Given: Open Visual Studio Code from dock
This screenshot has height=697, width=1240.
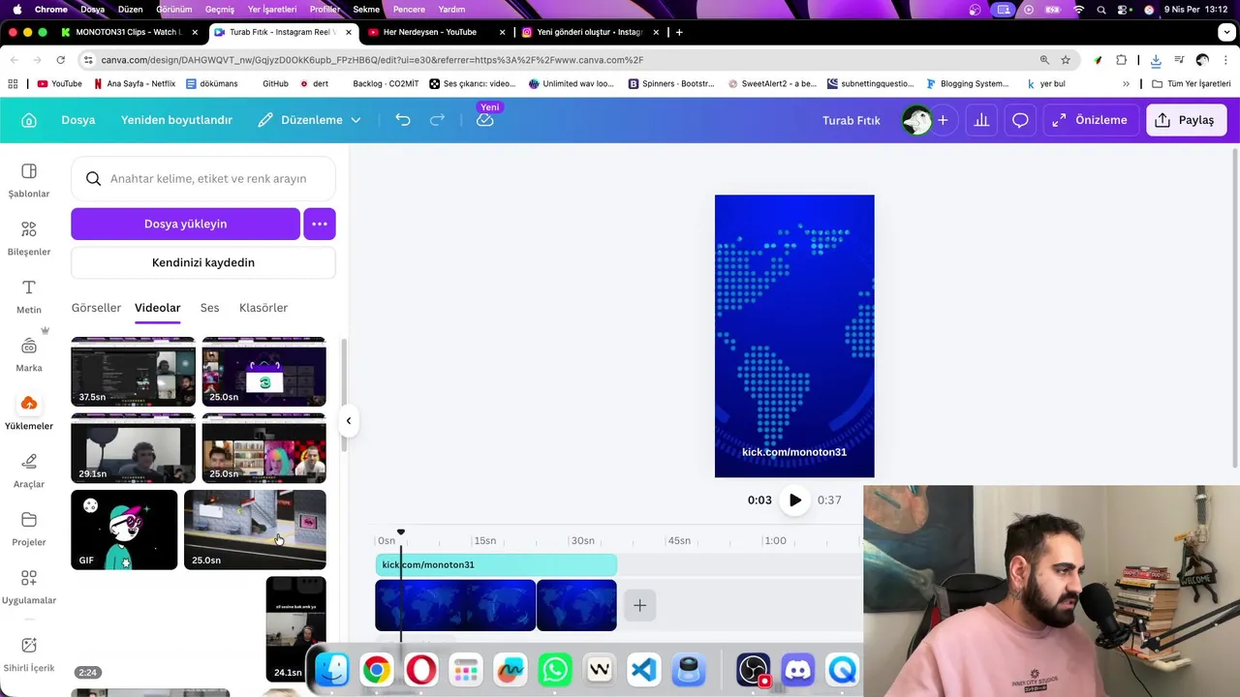Looking at the screenshot, I should tap(644, 670).
